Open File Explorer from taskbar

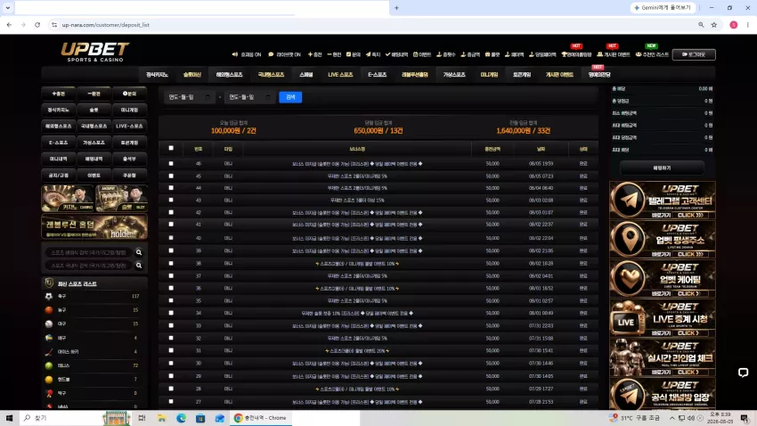pyautogui.click(x=162, y=418)
